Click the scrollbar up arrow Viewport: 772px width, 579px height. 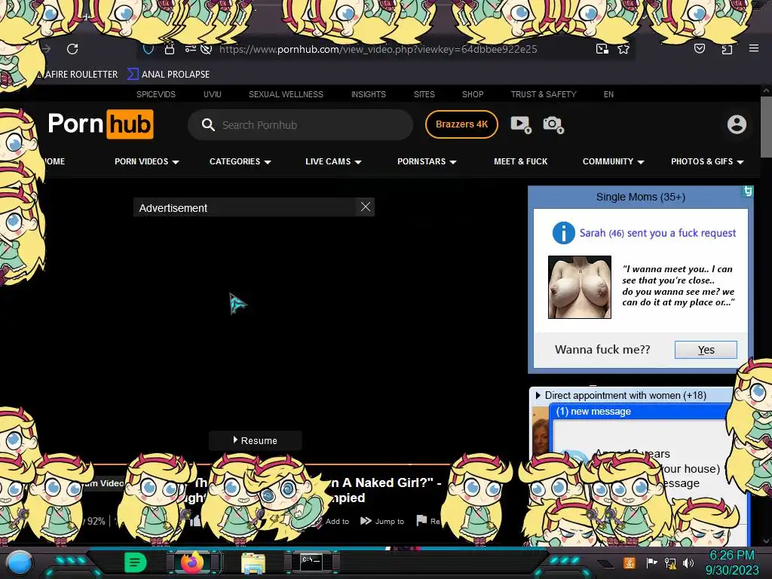pyautogui.click(x=766, y=90)
